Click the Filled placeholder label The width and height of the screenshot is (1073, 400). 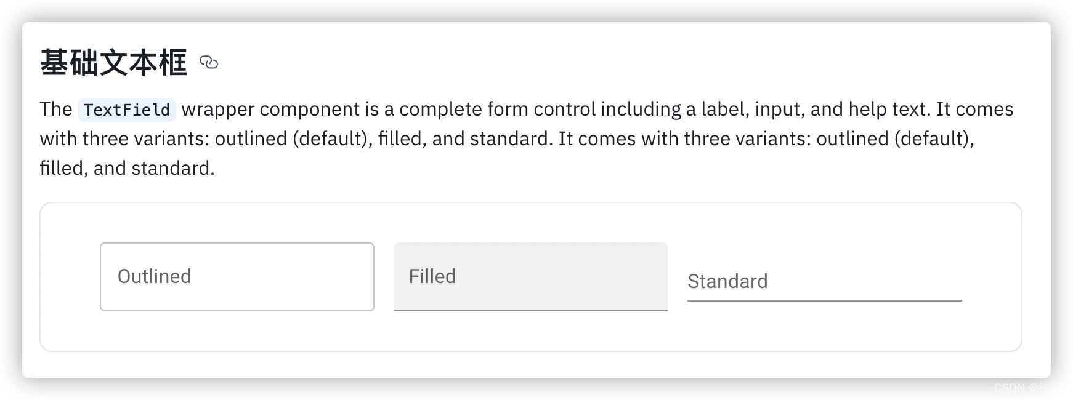pyautogui.click(x=431, y=276)
